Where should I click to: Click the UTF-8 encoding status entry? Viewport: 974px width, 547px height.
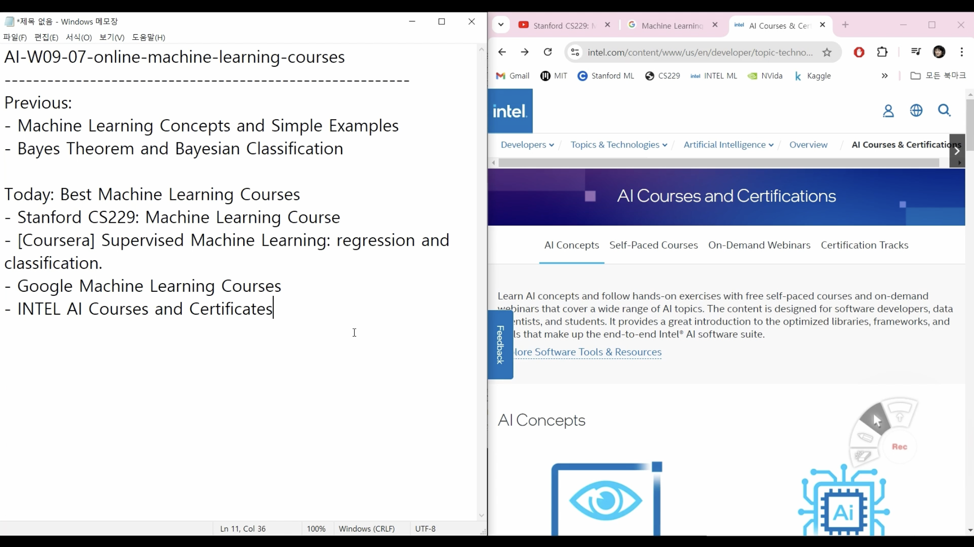coord(425,529)
